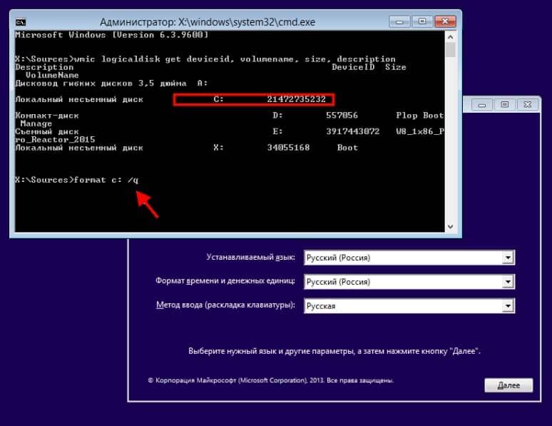The width and height of the screenshot is (552, 426).
Task: Click the C: drive size '21472735232'
Action: pos(296,99)
